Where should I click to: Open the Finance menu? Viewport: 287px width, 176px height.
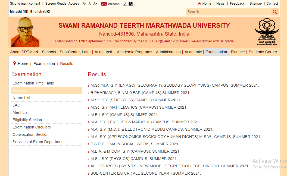(238, 52)
